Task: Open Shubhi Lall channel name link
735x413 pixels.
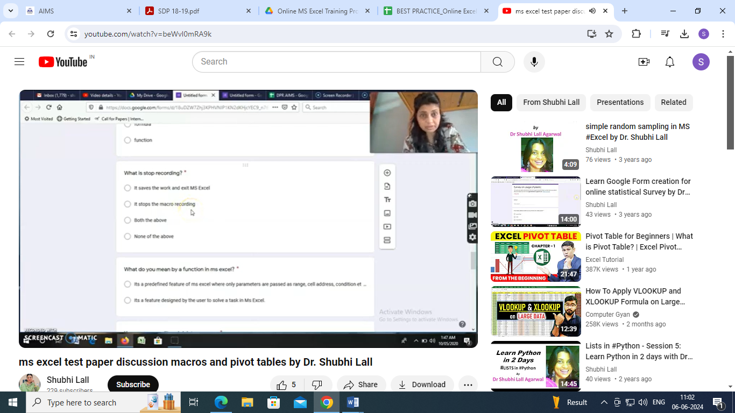Action: coord(68,380)
